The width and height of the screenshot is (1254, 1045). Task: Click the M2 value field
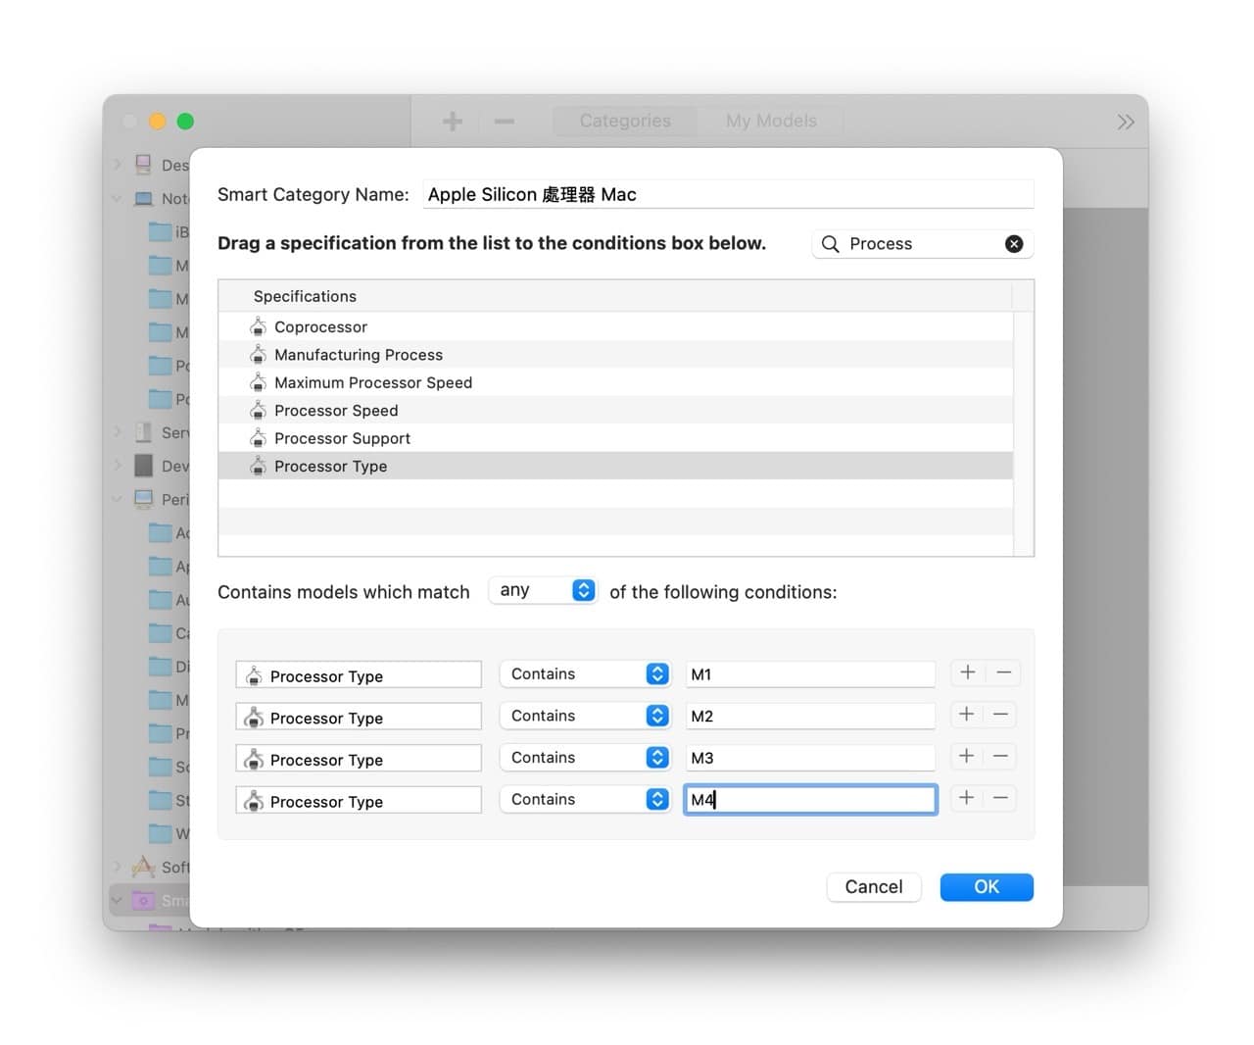point(810,716)
